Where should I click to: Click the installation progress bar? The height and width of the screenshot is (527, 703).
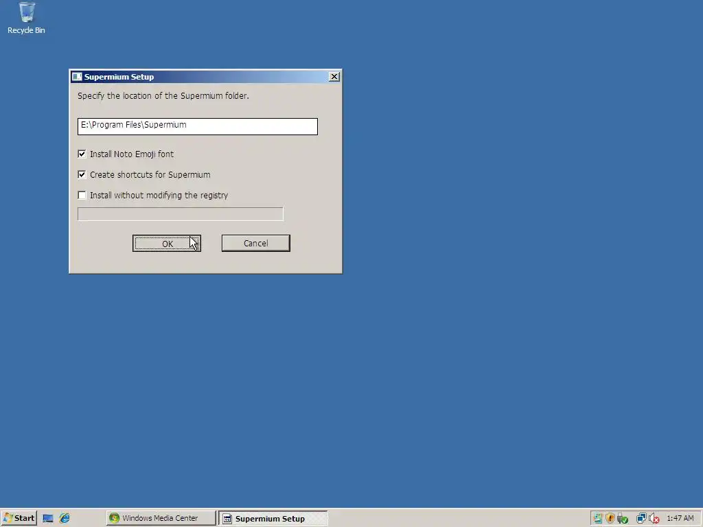(x=181, y=214)
